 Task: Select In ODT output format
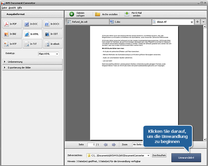pyautogui.click(x=53, y=34)
